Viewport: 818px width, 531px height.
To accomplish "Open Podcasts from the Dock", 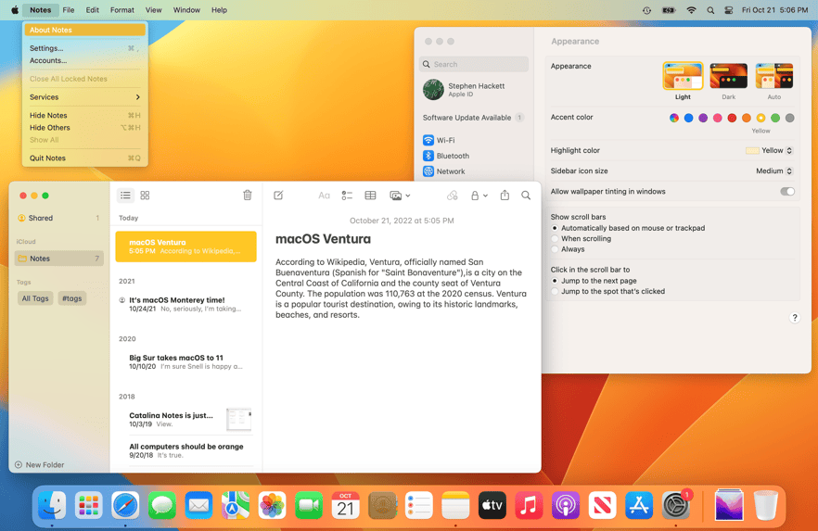I will click(566, 505).
